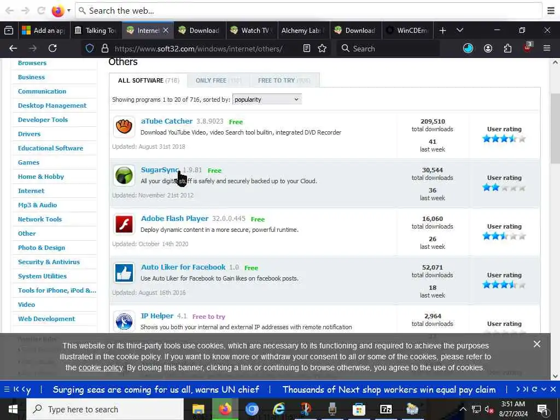The height and width of the screenshot is (420, 560).
Task: Open the Next shop workers headline
Action: click(389, 389)
